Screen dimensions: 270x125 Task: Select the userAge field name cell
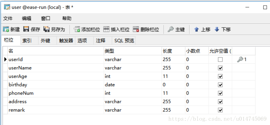tap(56, 76)
